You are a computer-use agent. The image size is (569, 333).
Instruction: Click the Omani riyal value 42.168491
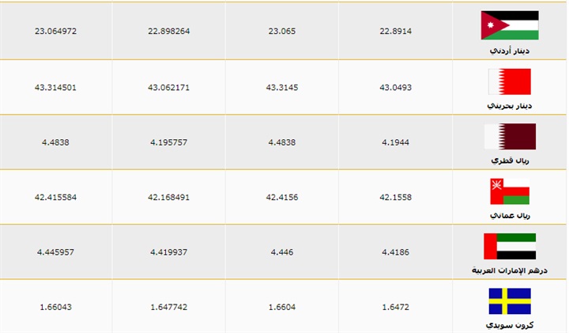169,196
